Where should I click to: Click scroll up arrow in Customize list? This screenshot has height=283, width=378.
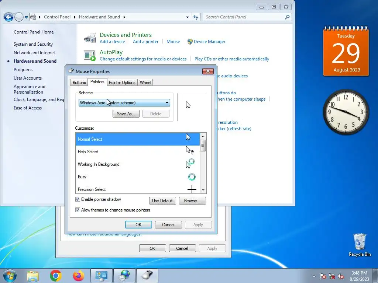tap(203, 136)
